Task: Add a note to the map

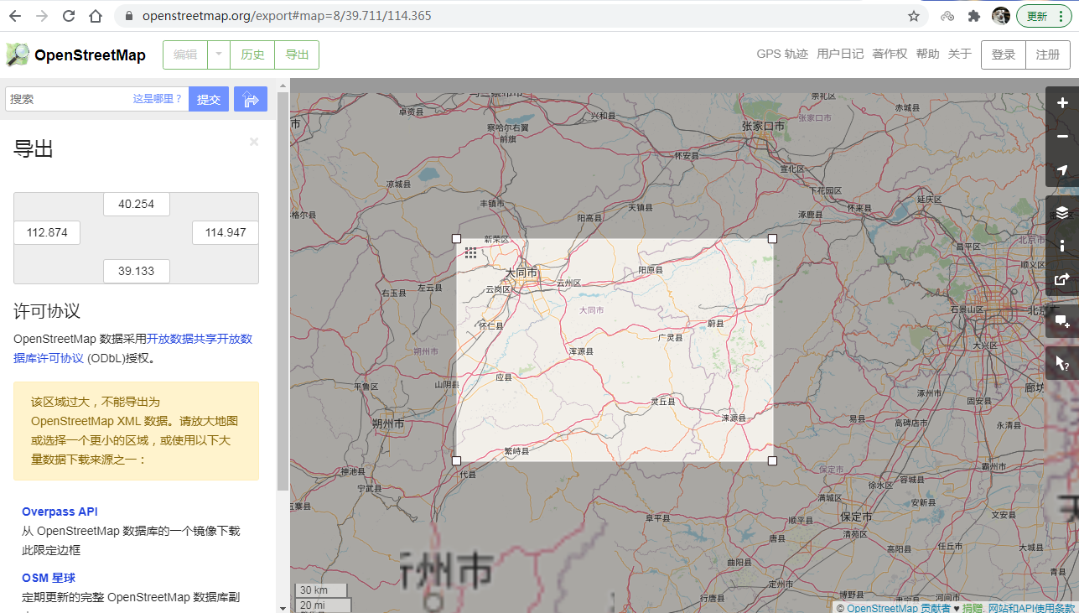Action: [1062, 320]
